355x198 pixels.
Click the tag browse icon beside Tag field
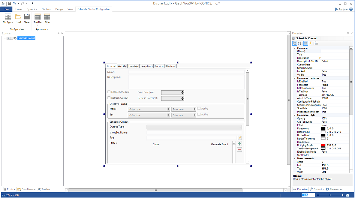[x=240, y=138]
